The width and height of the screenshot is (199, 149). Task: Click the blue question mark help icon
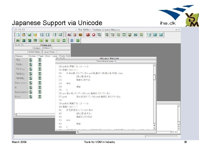(72, 40)
